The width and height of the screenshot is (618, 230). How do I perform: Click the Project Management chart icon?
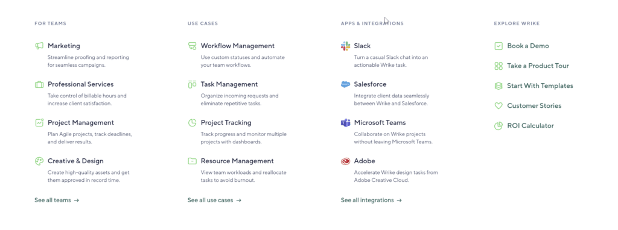[39, 123]
